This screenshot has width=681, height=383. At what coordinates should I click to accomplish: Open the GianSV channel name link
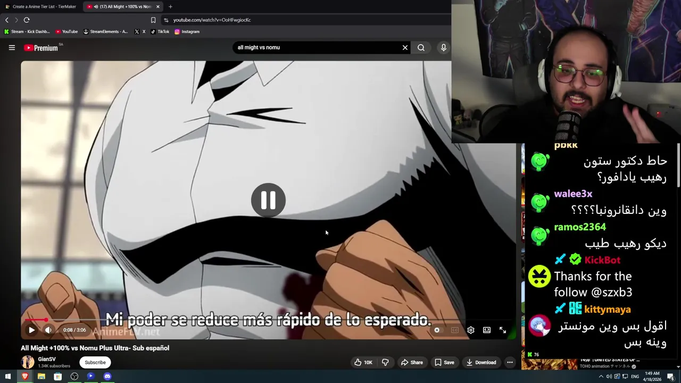click(47, 359)
